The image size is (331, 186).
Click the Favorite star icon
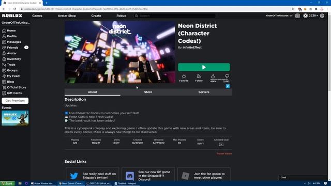pos(184,76)
